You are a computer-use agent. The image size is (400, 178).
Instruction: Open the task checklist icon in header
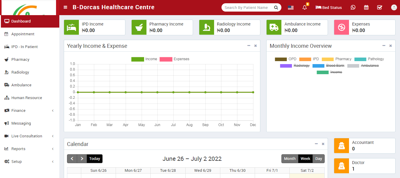coord(380,7)
